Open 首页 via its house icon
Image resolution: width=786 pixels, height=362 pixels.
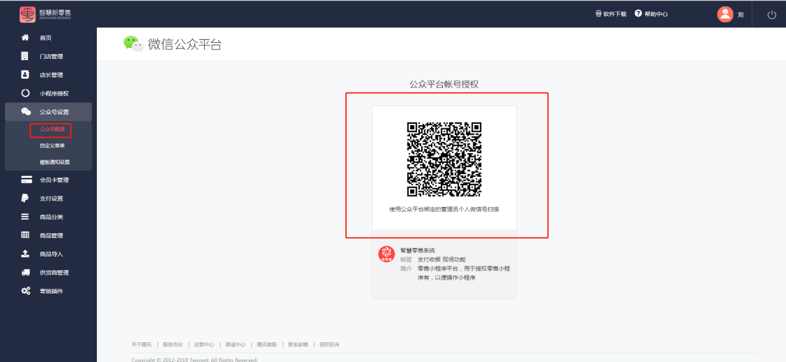25,38
